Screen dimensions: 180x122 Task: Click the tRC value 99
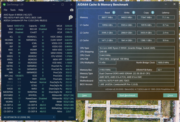[x=19, y=53]
